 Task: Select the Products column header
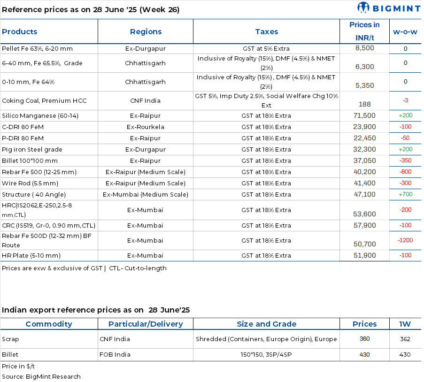tap(20, 32)
